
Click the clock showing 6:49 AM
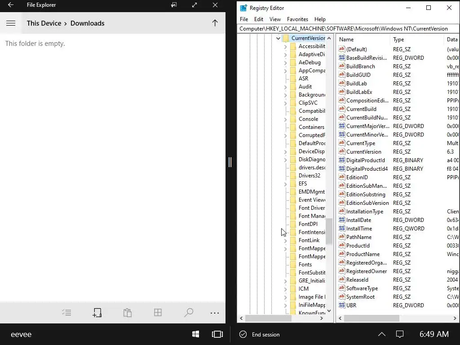434,334
